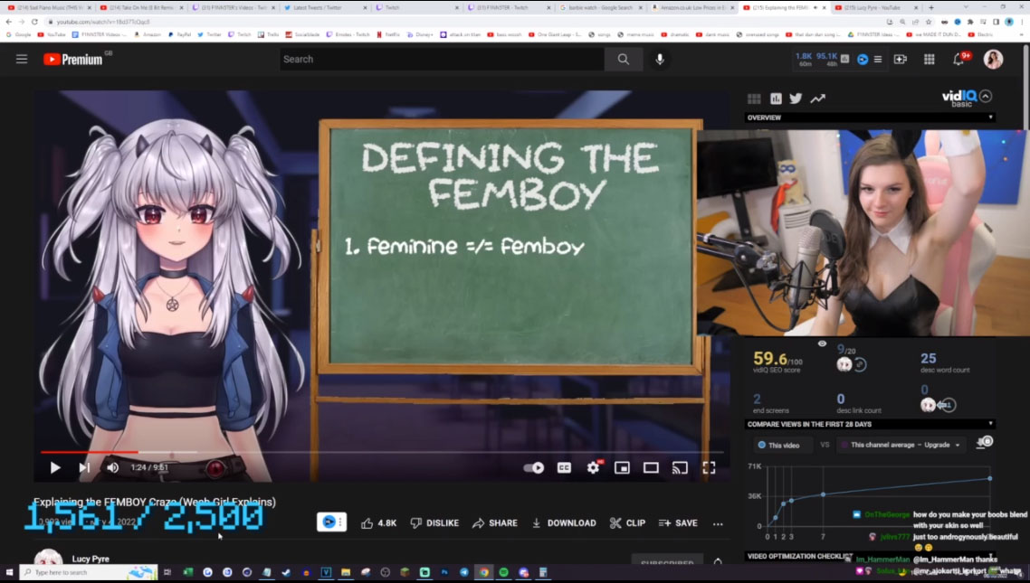Switch to Lucy Pyre - YouTube tab
The width and height of the screenshot is (1030, 583).
(x=875, y=8)
